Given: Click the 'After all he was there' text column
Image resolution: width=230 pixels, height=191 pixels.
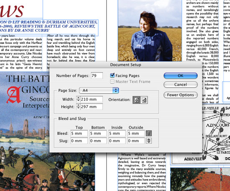Looking at the screenshot, I should [71, 48].
